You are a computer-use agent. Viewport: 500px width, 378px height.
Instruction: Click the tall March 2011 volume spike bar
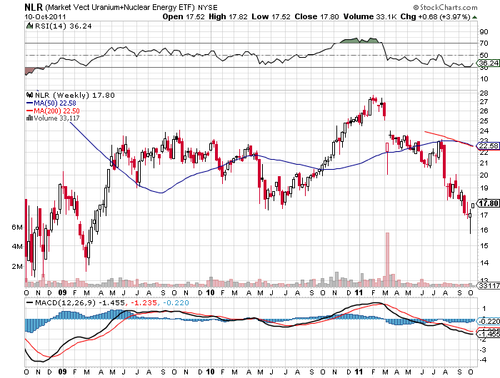[387, 260]
